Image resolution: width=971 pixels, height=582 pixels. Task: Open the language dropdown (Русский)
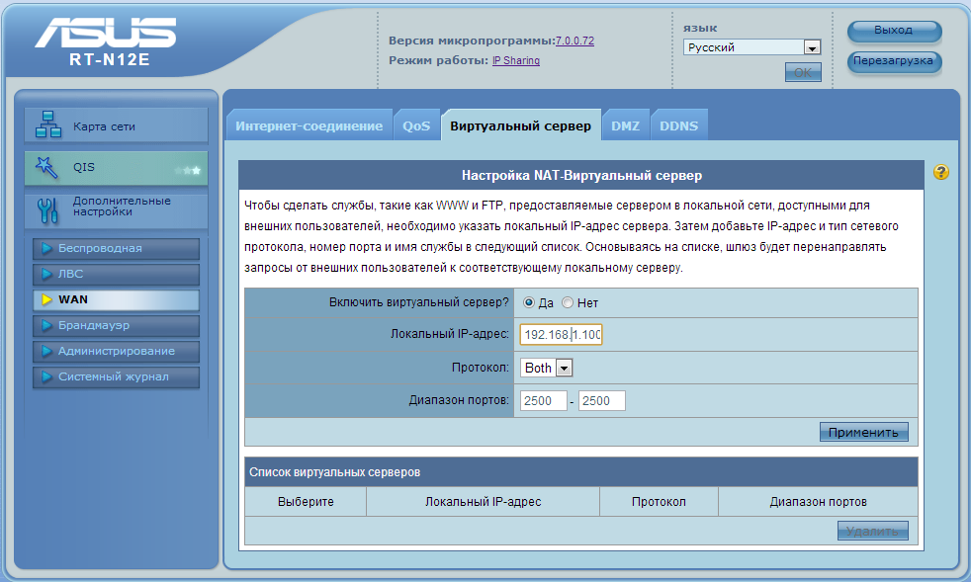pos(752,47)
